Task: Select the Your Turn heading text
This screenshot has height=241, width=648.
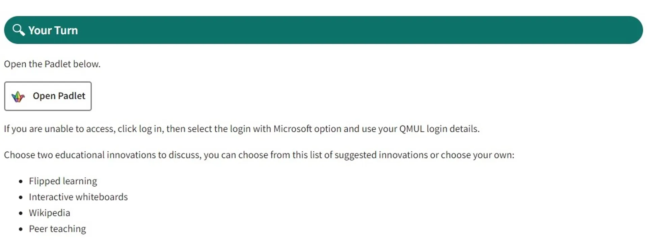Action: click(x=53, y=30)
